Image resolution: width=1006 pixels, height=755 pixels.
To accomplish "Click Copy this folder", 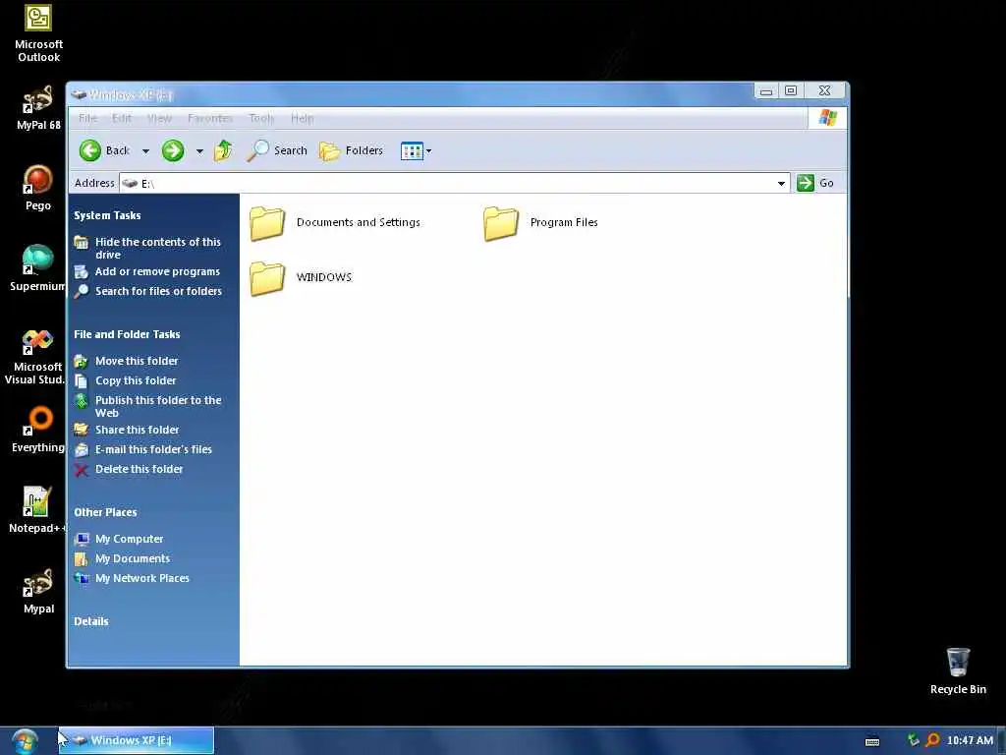I will pos(136,380).
